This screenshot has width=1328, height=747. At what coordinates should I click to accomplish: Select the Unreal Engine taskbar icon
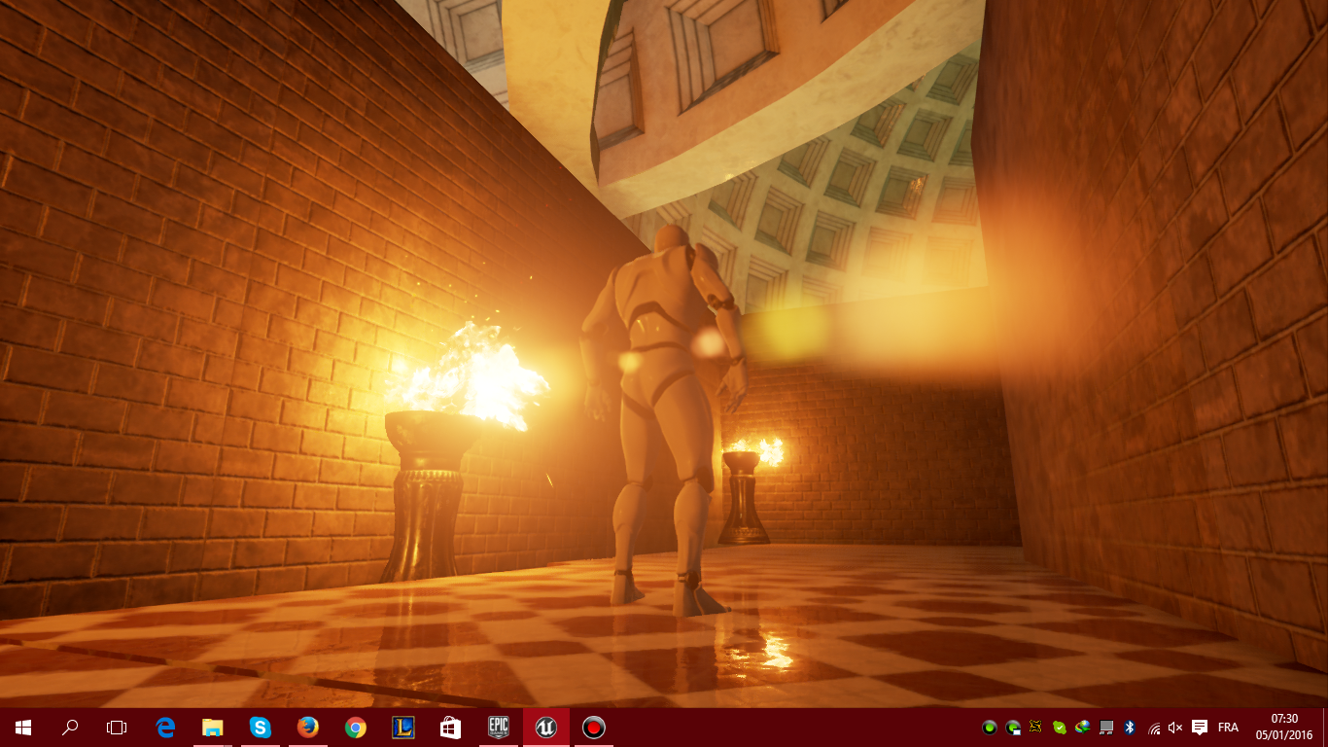click(x=545, y=728)
